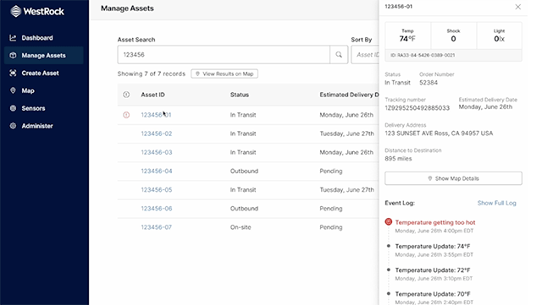Click the magnifier search icon button
Viewport: 542px width, 305px height.
pyautogui.click(x=339, y=55)
